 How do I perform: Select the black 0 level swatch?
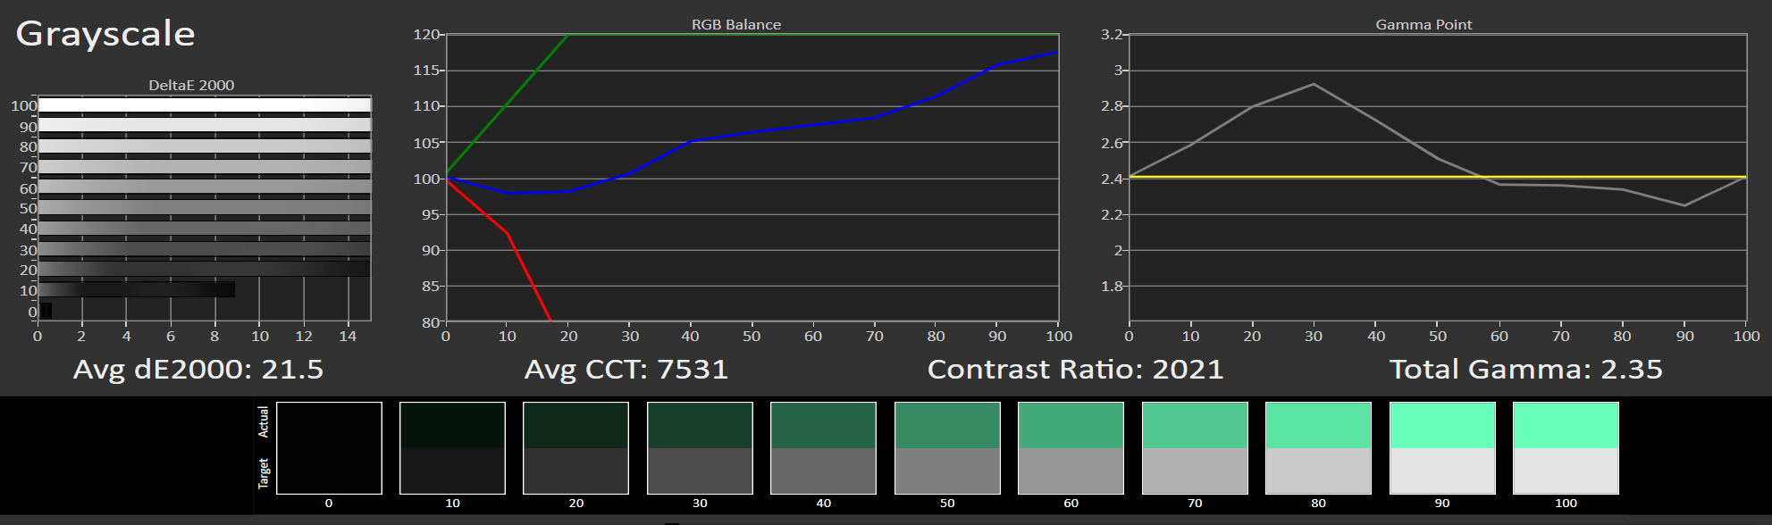tap(329, 447)
